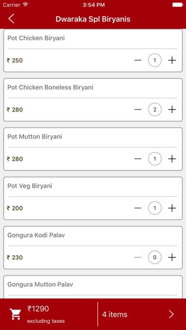Tap the quantity circle showing 2
Screen dimensions: 186x330
(155, 110)
